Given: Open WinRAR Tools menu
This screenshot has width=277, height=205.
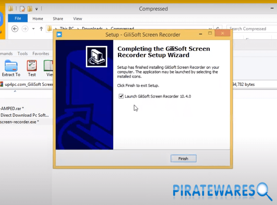Looking at the screenshot, I should pyautogui.click(x=22, y=54).
